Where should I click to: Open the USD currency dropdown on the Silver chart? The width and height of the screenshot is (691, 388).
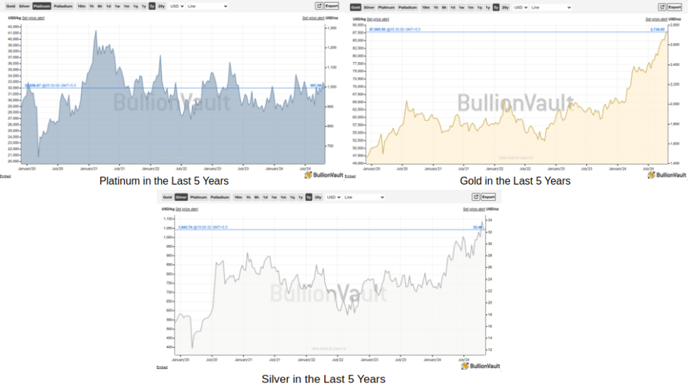pos(333,197)
